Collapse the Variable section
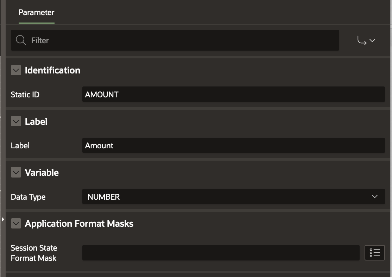 (x=16, y=173)
